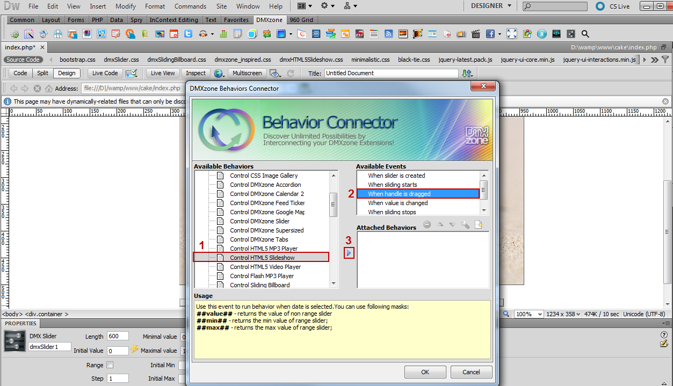673x386 pixels.
Task: Open the Visual Aids eye dropdown
Action: point(276,74)
